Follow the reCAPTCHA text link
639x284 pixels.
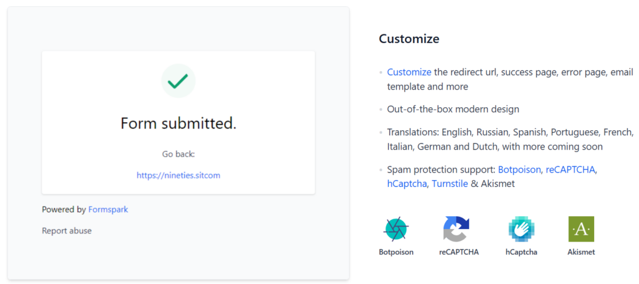(x=570, y=169)
